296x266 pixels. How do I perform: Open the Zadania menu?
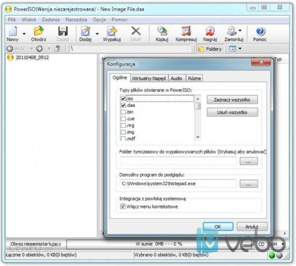pyautogui.click(x=51, y=20)
